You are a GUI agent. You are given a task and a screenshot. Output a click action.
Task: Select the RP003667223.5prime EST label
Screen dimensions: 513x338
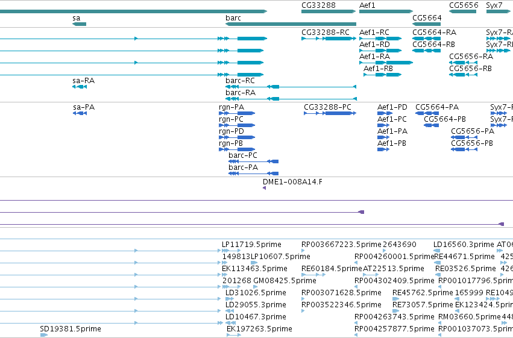pos(341,245)
